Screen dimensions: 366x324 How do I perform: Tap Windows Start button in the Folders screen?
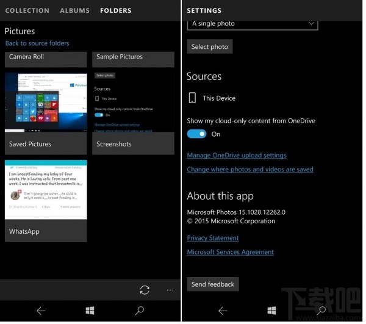click(x=90, y=311)
